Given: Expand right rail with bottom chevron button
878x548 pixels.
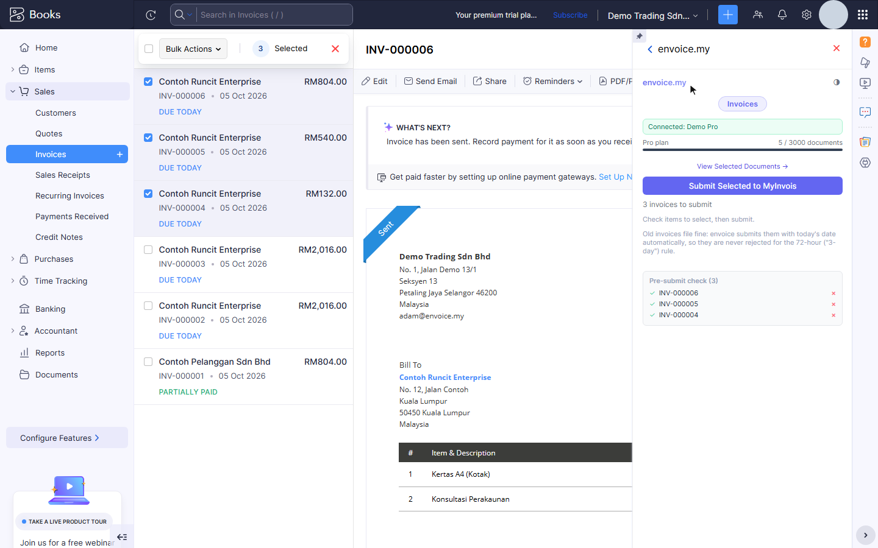Looking at the screenshot, I should pyautogui.click(x=865, y=535).
